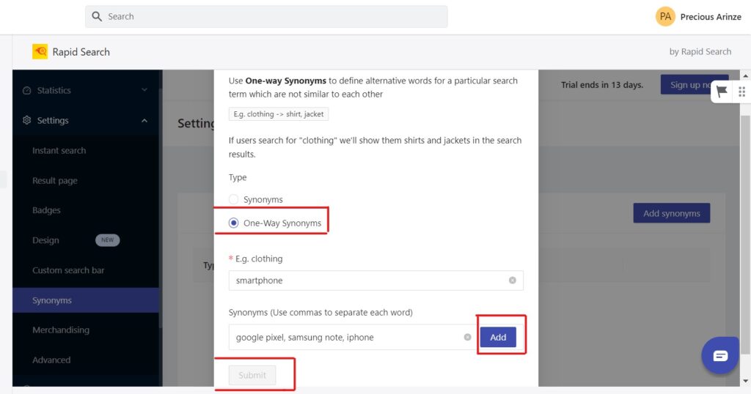Screen dimensions: 751x394
Task: Click the Submit button
Action: (252, 376)
